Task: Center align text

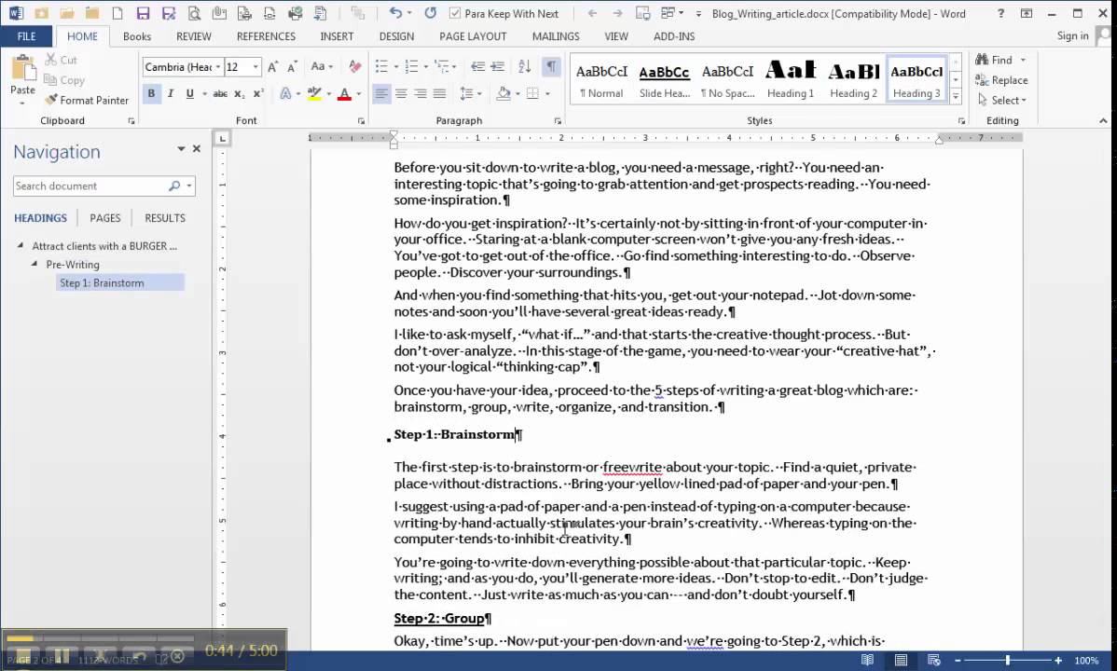Action: click(x=401, y=93)
